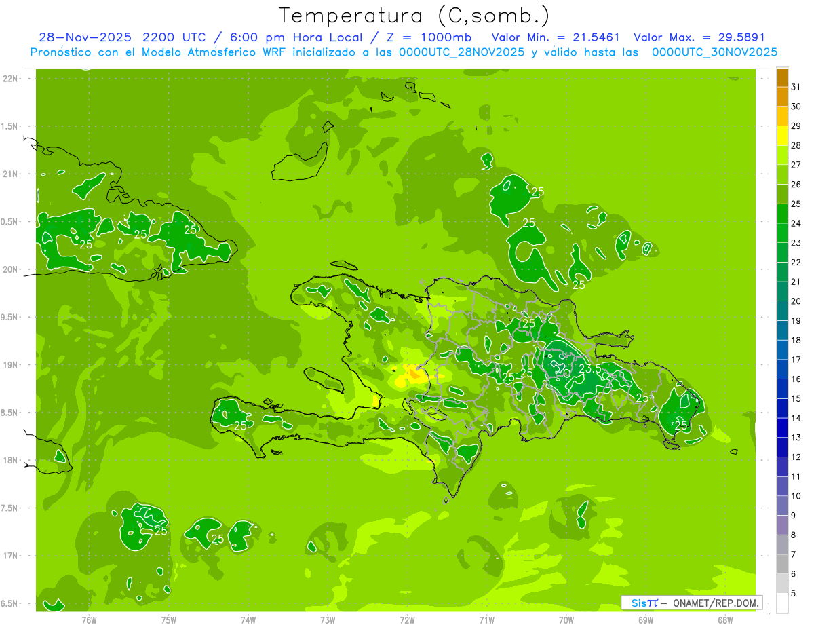Viewport: 814px width, 629px height.
Task: Click the legend swatch between 30 and 31
Action: click(782, 96)
